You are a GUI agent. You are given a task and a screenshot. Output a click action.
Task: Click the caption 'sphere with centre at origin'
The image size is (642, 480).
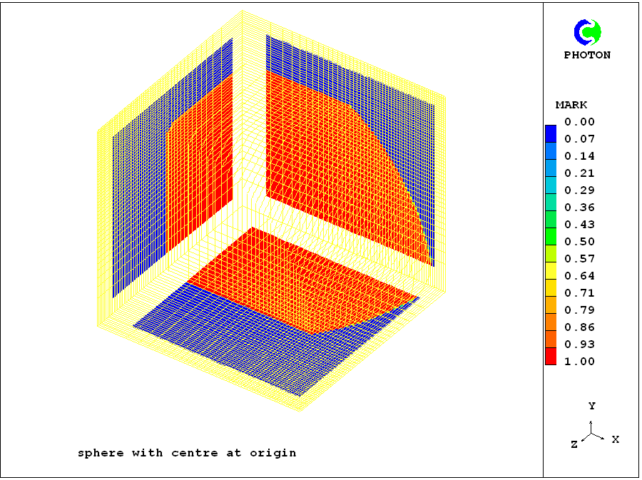(x=186, y=453)
